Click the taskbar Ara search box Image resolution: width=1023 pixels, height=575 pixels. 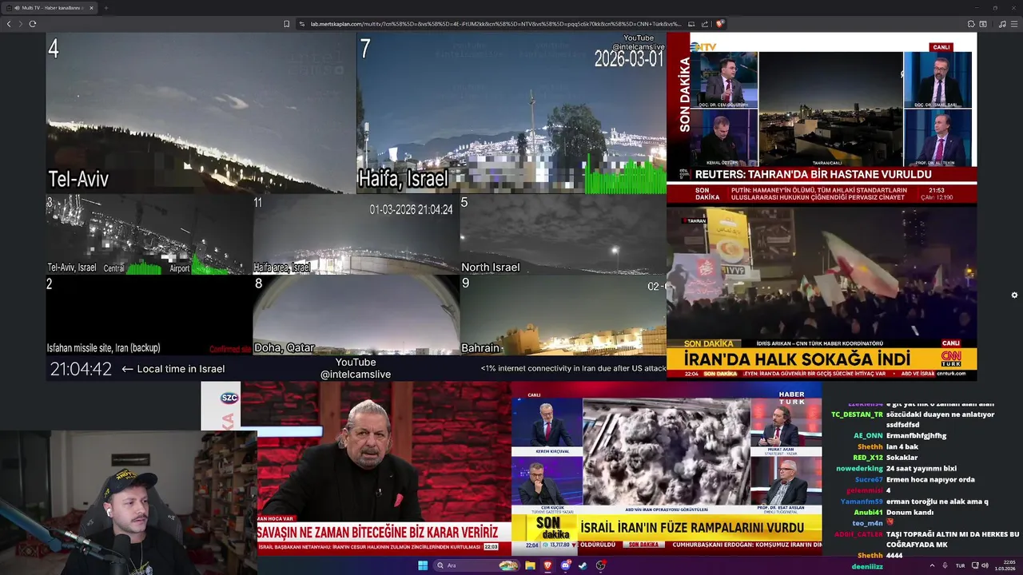[477, 565]
